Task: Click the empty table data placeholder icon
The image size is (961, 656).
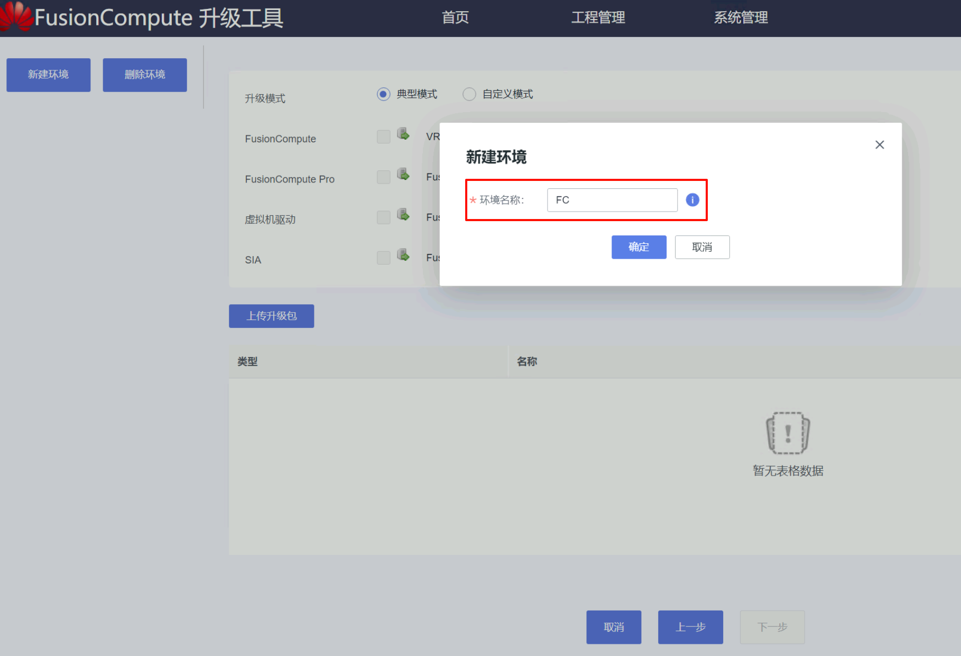Action: click(x=788, y=433)
